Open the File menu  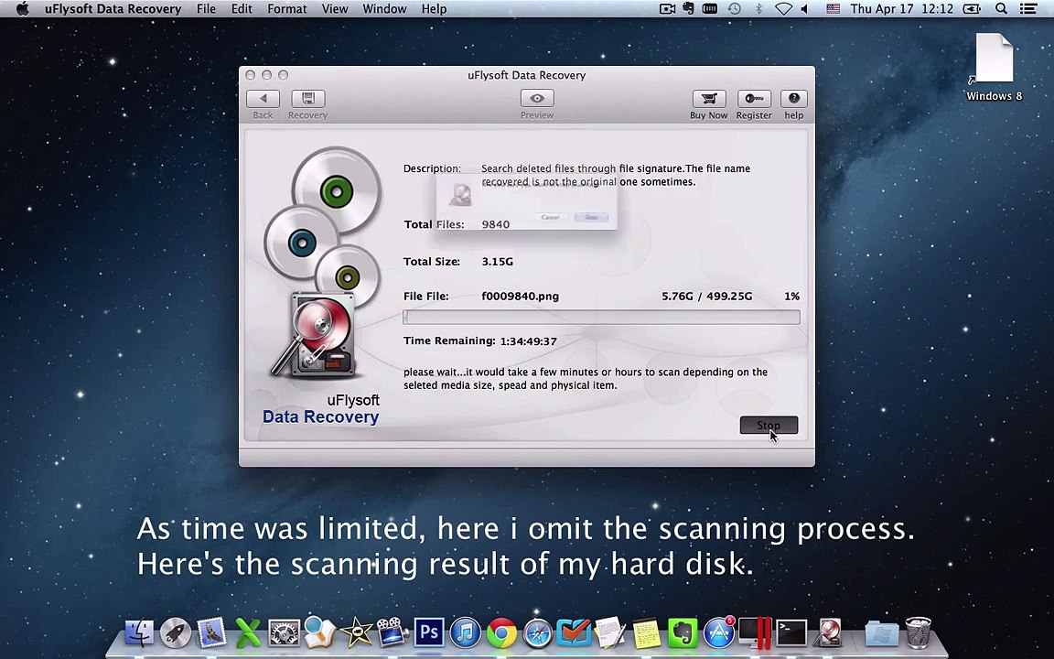click(207, 9)
